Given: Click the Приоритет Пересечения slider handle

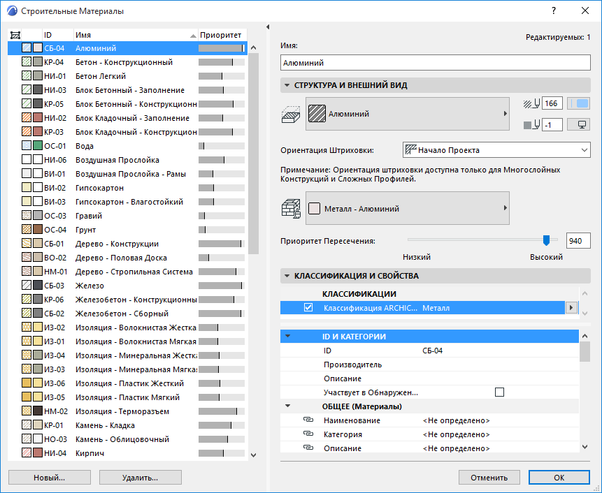Looking at the screenshot, I should [546, 240].
